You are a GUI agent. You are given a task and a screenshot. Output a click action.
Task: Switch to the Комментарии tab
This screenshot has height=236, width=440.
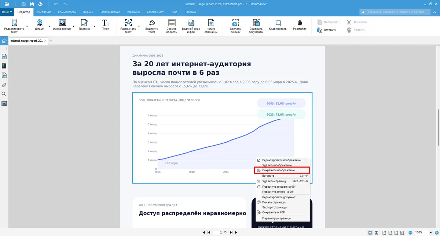pos(67,12)
